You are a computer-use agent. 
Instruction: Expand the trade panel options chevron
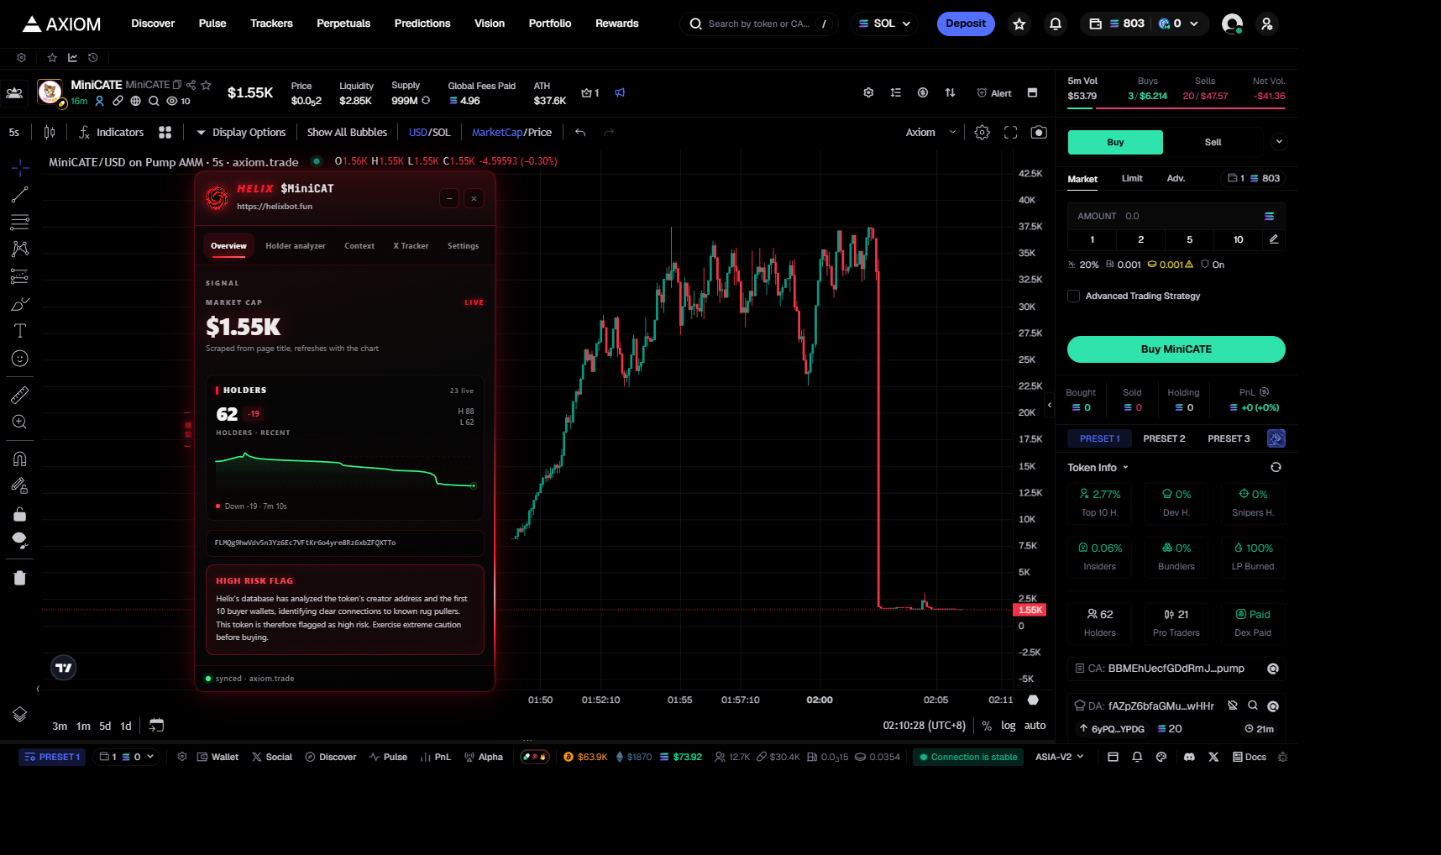[x=1279, y=142]
